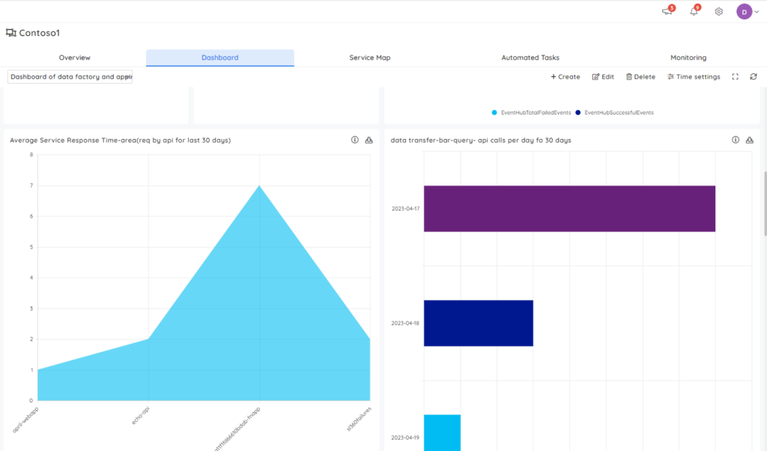Screen dimensions: 767x451
Task: Switch to the Service Map tab
Action: [x=369, y=57]
